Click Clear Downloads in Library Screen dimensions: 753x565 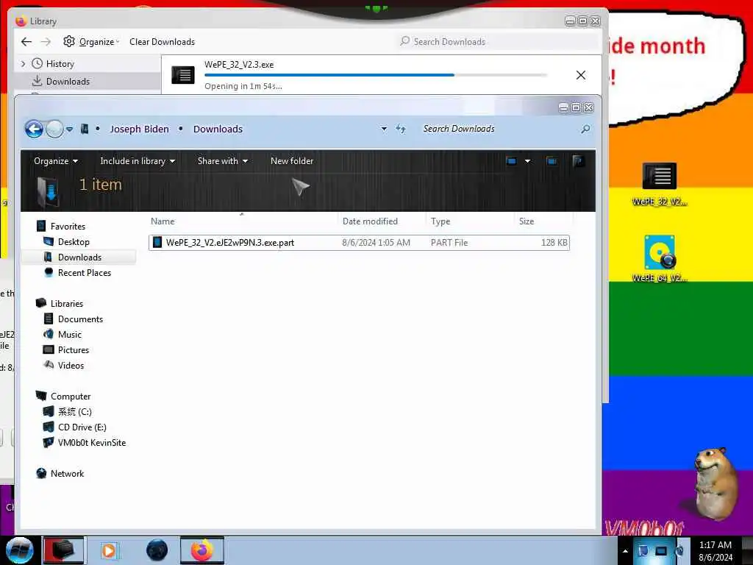pos(162,42)
